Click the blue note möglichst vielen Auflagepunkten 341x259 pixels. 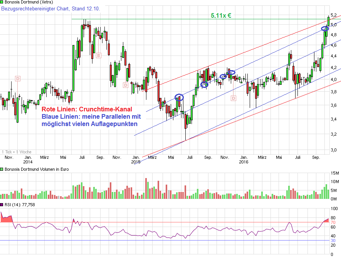click(89, 124)
